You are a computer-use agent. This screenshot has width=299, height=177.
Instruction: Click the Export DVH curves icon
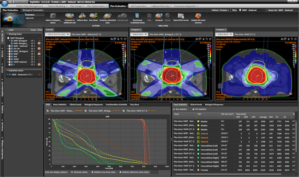click(180, 16)
